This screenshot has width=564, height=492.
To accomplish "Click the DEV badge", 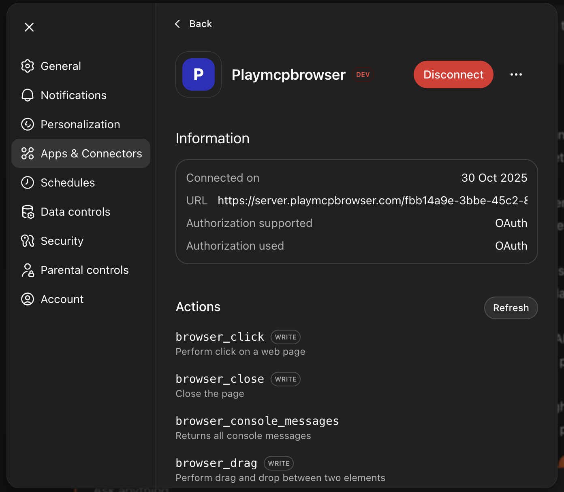I will click(x=363, y=74).
